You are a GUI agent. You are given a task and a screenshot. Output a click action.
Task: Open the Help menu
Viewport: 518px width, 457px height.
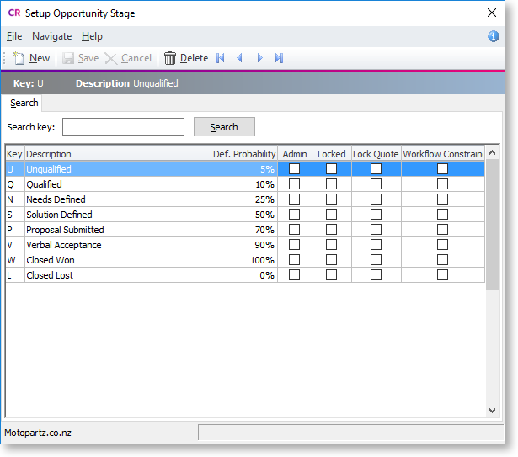tap(92, 36)
